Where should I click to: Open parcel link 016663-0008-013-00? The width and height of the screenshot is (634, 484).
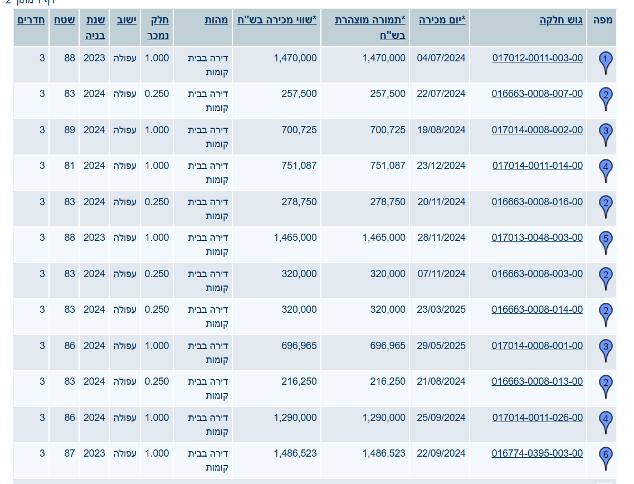point(538,381)
